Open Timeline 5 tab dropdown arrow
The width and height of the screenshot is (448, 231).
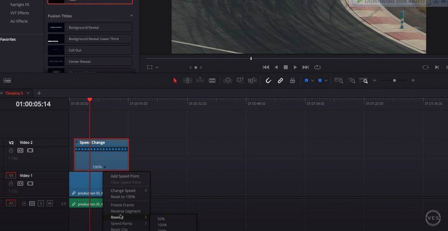pos(28,93)
